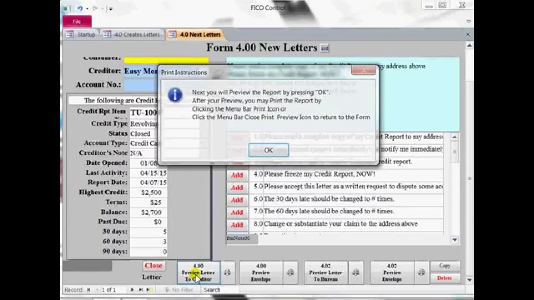Click Status field showing Closed
The width and height of the screenshot is (534, 300).
[x=144, y=134]
